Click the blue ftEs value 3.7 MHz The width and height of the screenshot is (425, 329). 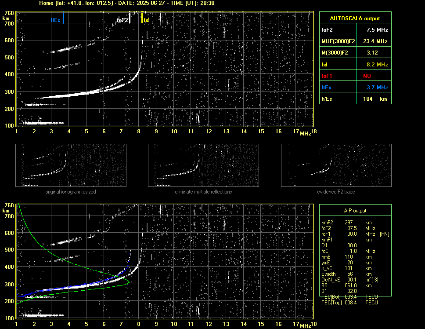(377, 88)
